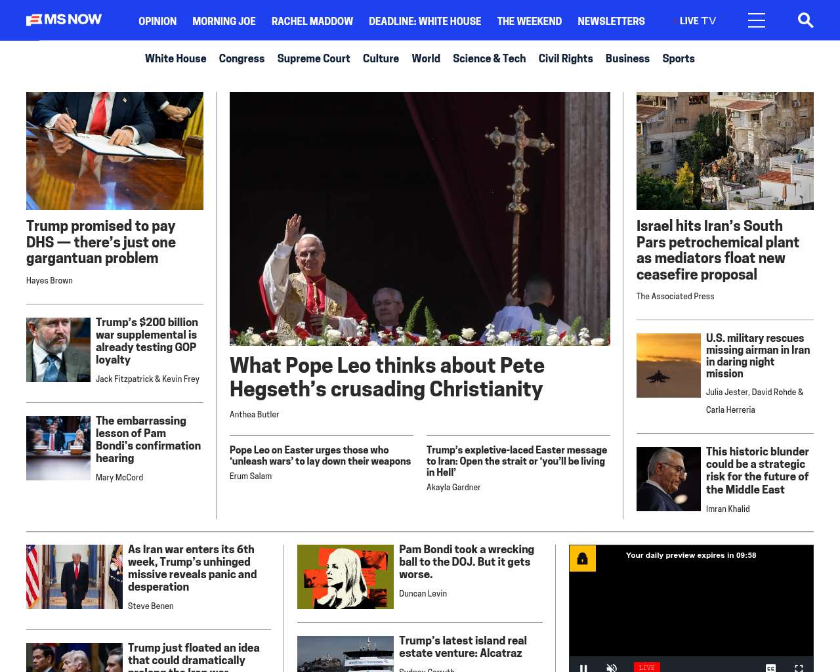Open the search magnifier icon
Viewport: 840px width, 672px height.
pos(805,20)
